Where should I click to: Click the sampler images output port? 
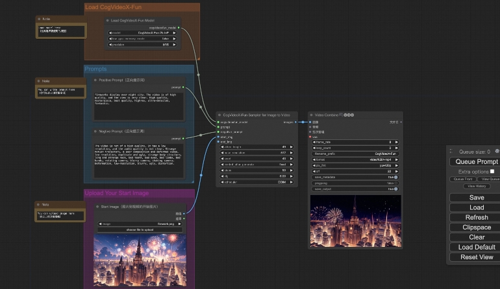click(x=297, y=121)
